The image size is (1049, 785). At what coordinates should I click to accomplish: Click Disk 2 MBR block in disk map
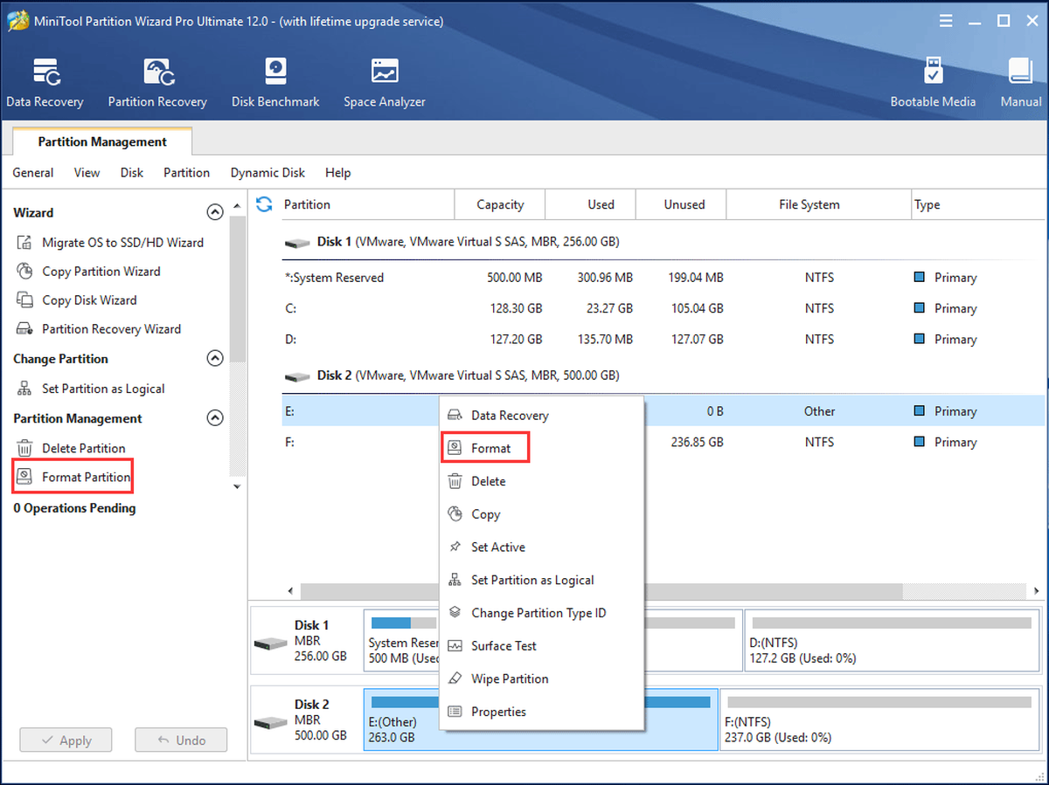[307, 719]
